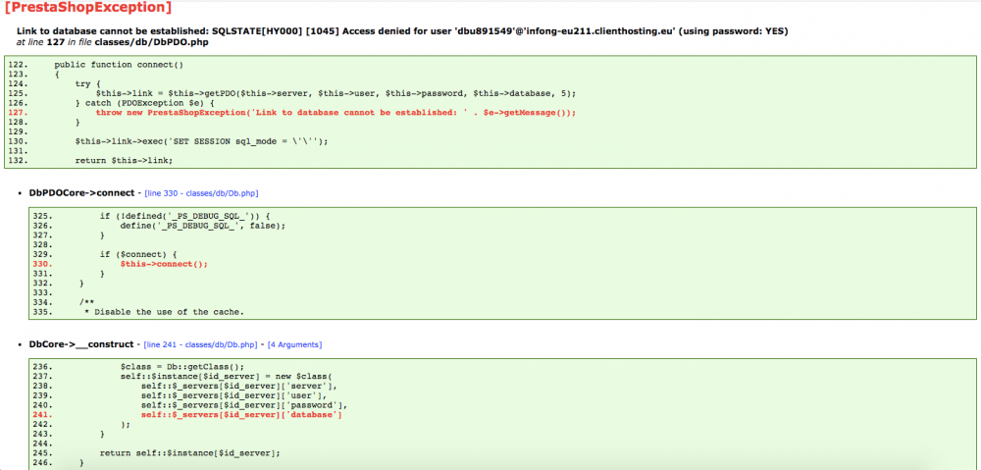The height and width of the screenshot is (470, 981).
Task: Click the [PrestaShopException] heading
Action: pyautogui.click(x=87, y=9)
